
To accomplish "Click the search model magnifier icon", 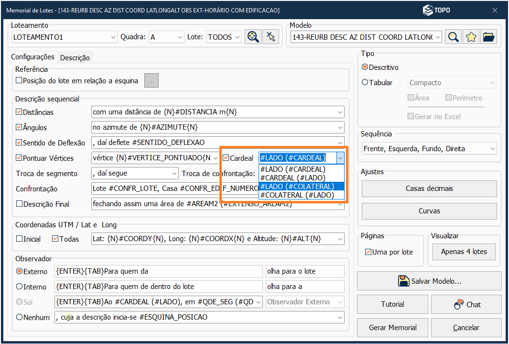I will (454, 37).
